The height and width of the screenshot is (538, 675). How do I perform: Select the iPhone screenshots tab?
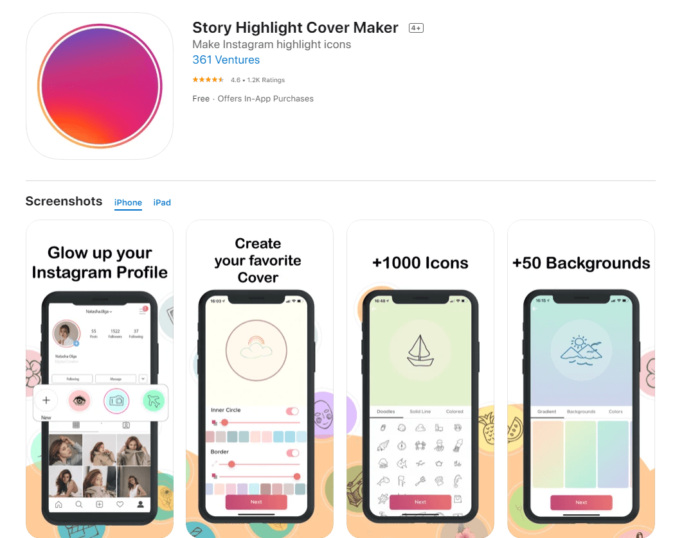click(x=128, y=203)
